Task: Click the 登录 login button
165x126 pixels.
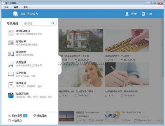Action: click(x=131, y=14)
